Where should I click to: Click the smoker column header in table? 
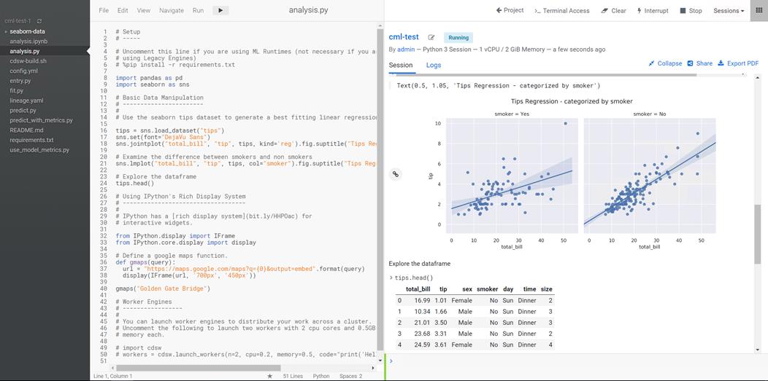tap(487, 289)
